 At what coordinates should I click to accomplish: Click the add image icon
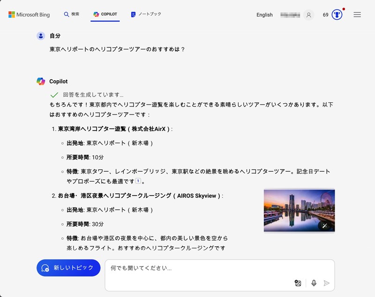298,283
